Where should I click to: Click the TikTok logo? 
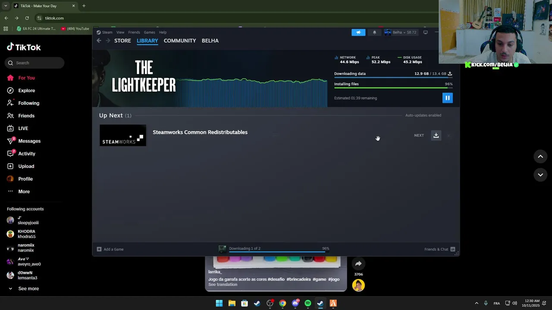pyautogui.click(x=24, y=47)
